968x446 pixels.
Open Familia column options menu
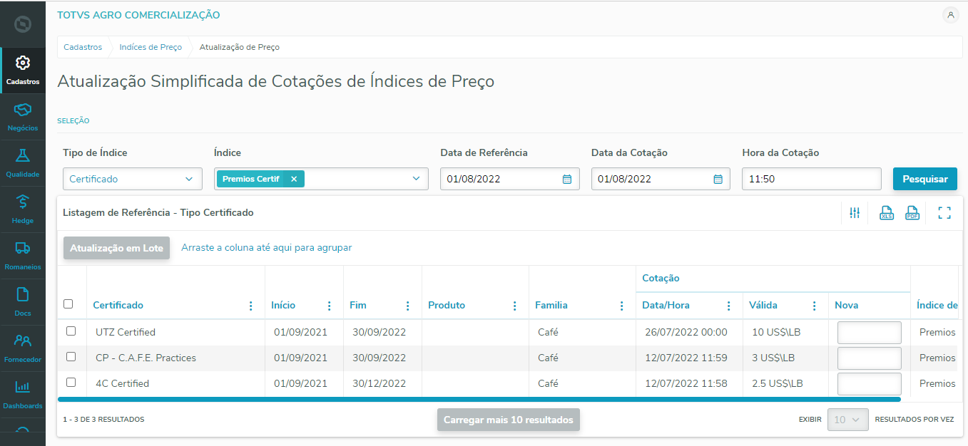[x=621, y=306]
